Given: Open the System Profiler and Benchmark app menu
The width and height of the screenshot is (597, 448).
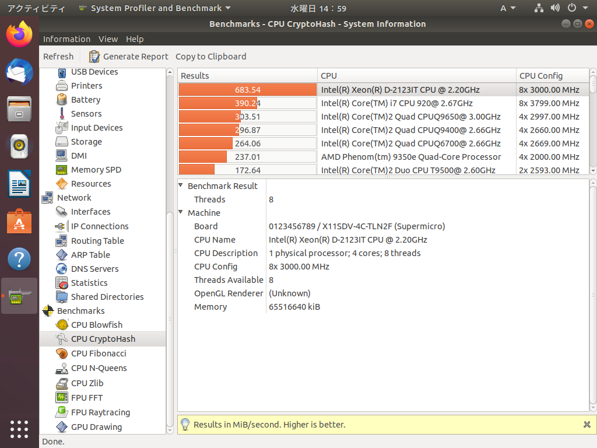Looking at the screenshot, I should 154,8.
